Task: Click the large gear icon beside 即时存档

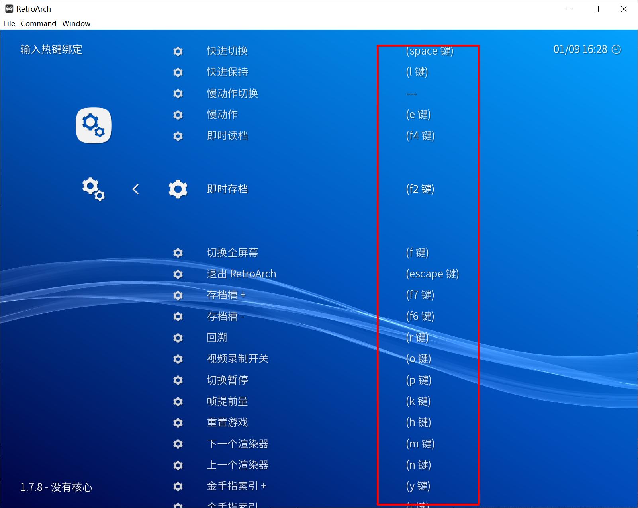Action: point(178,189)
